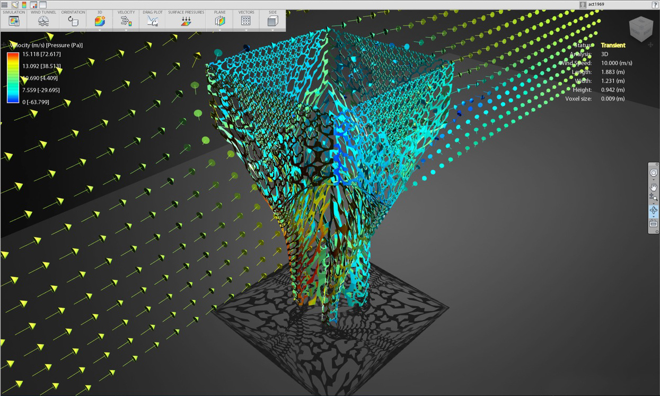The height and width of the screenshot is (396, 660).
Task: Expand the Vectors dropdown arrow
Action: point(246,30)
